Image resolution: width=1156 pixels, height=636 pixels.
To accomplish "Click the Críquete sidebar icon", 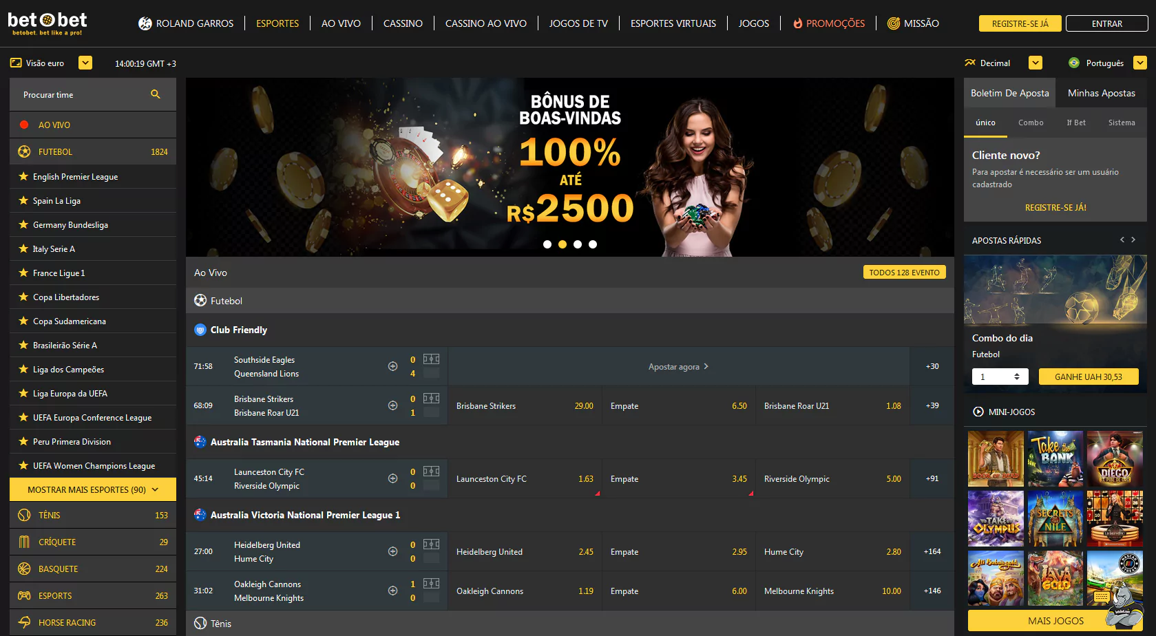I will click(x=24, y=542).
